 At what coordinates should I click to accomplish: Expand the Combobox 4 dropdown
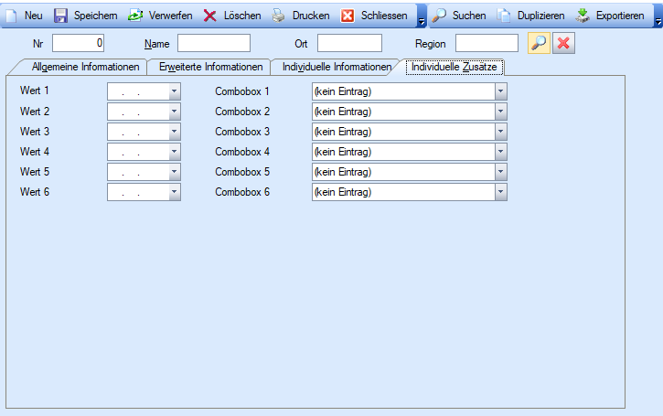(500, 152)
